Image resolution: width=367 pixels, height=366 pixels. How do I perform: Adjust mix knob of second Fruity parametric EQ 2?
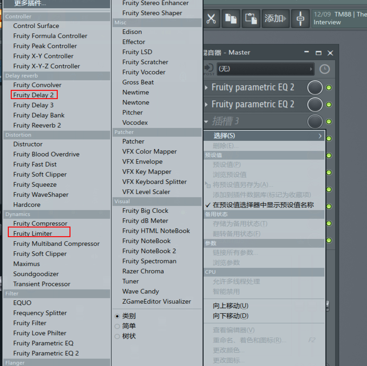tap(315, 105)
